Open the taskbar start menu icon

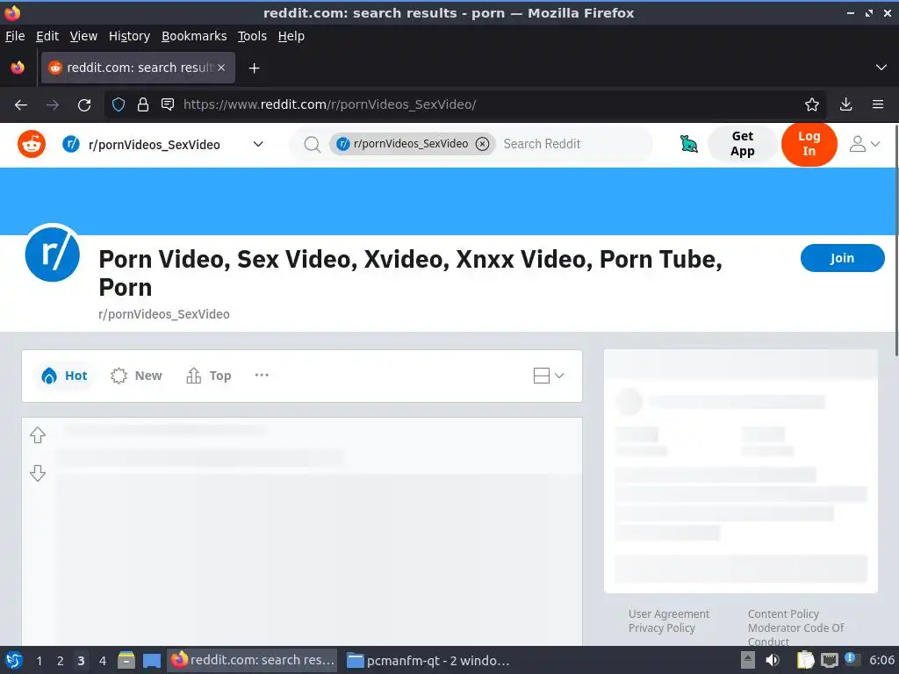click(14, 661)
